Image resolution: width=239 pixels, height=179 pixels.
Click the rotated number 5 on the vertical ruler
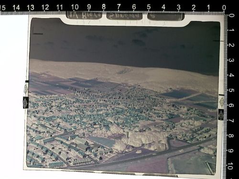(x=232, y=90)
